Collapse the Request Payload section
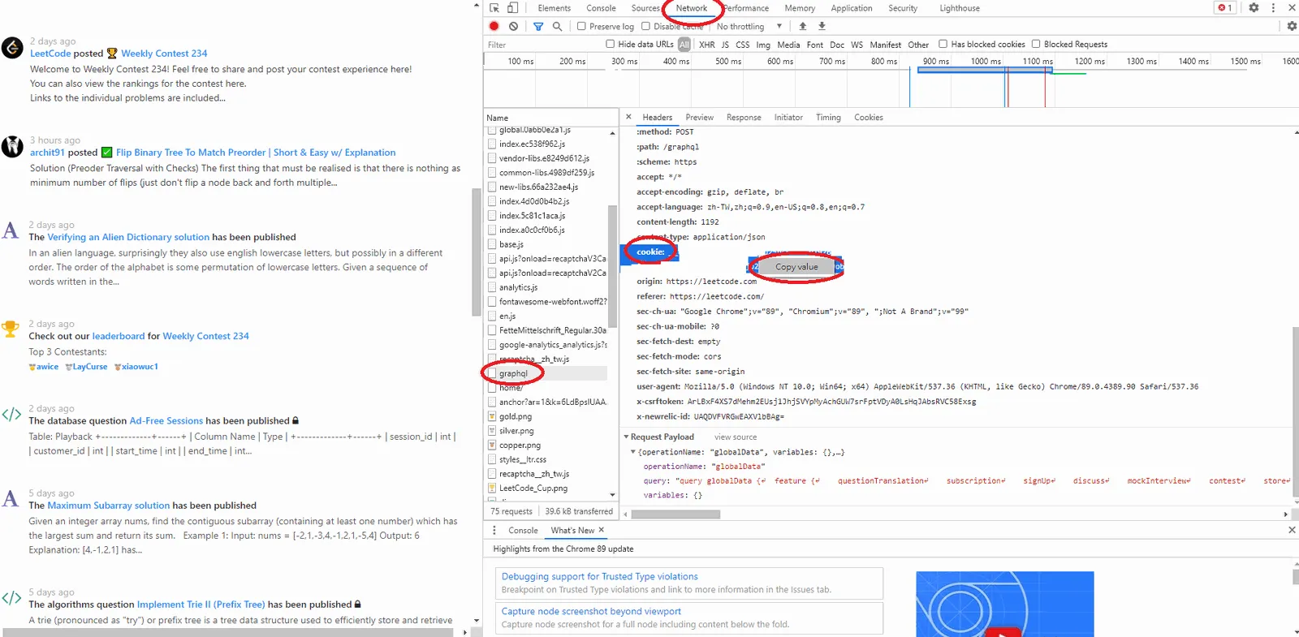Image resolution: width=1299 pixels, height=637 pixels. tap(627, 437)
